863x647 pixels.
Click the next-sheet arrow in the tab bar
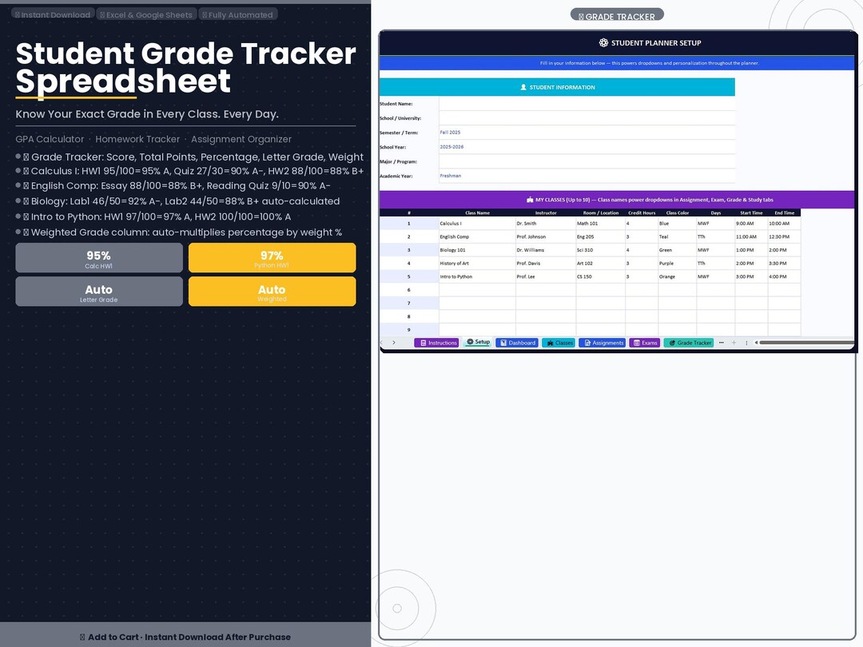coord(393,343)
